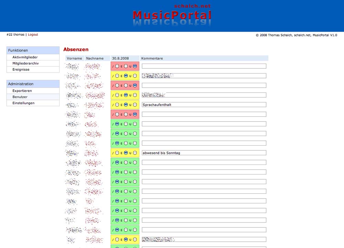
Task: Click the comment field reading "abwesend bis Sonntag"
Action: (204, 153)
